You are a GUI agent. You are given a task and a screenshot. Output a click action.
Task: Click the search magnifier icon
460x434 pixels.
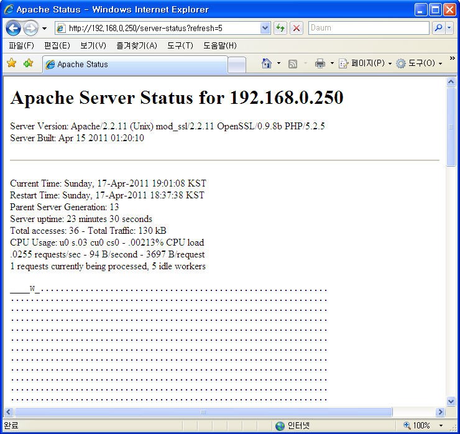(x=439, y=28)
